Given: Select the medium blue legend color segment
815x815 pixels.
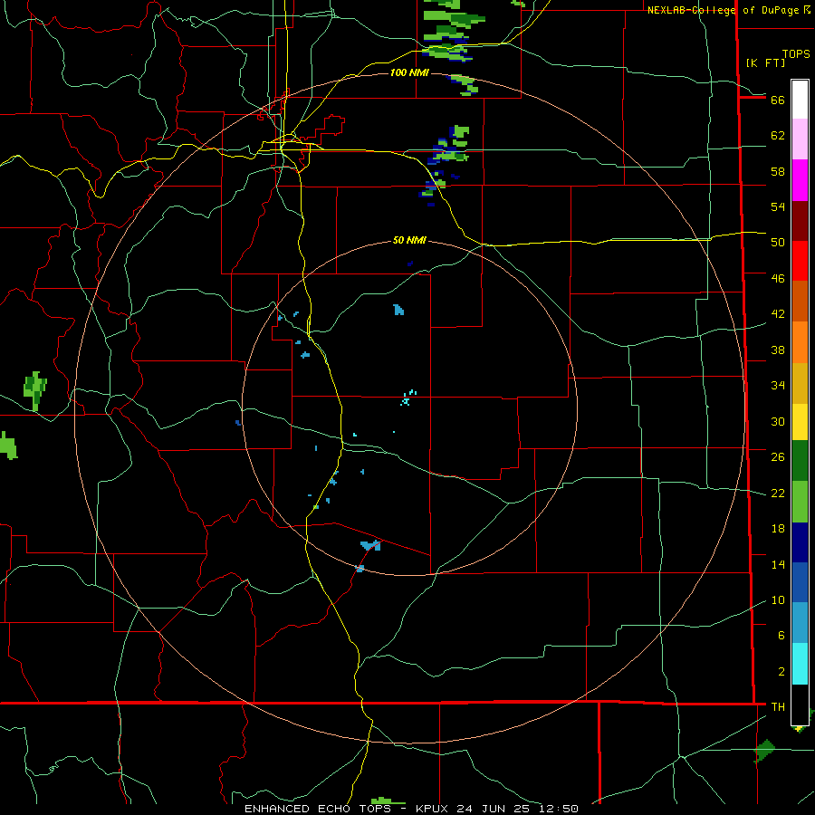Looking at the screenshot, I should click(800, 582).
